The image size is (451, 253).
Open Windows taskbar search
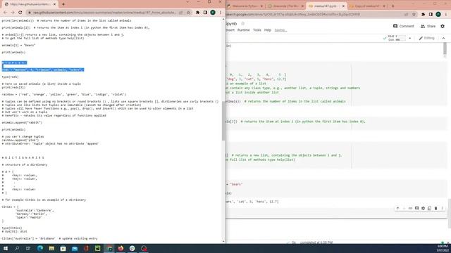coord(17,248)
